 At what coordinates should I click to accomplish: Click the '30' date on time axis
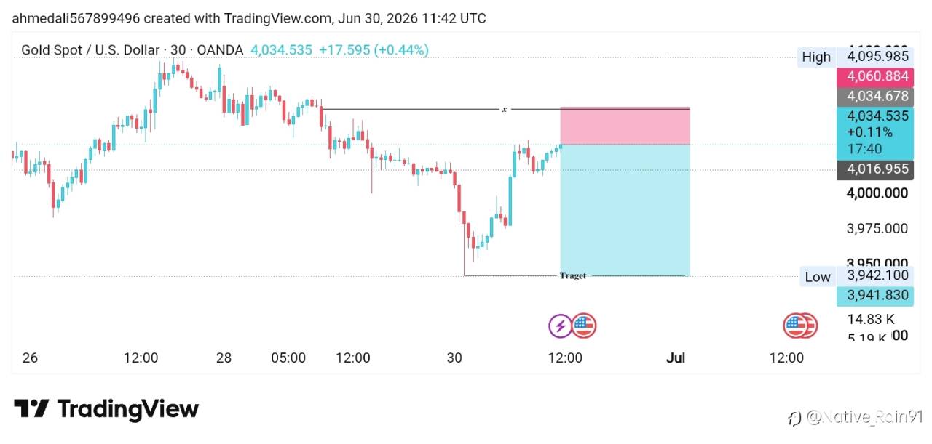click(x=454, y=358)
